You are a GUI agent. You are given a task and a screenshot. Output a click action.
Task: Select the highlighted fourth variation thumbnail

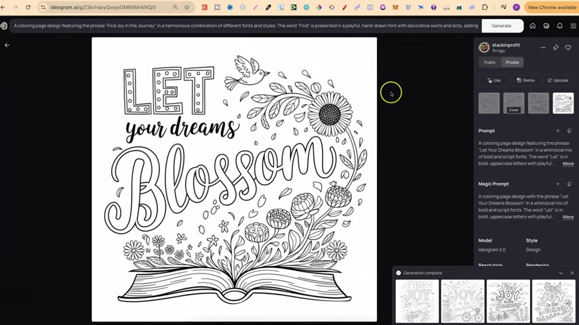click(563, 103)
